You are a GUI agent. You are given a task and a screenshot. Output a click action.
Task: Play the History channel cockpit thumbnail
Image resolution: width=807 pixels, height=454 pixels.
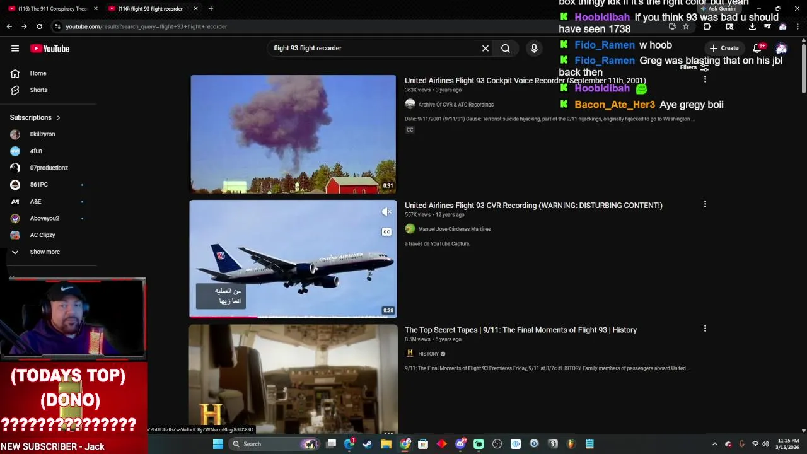[x=293, y=378]
